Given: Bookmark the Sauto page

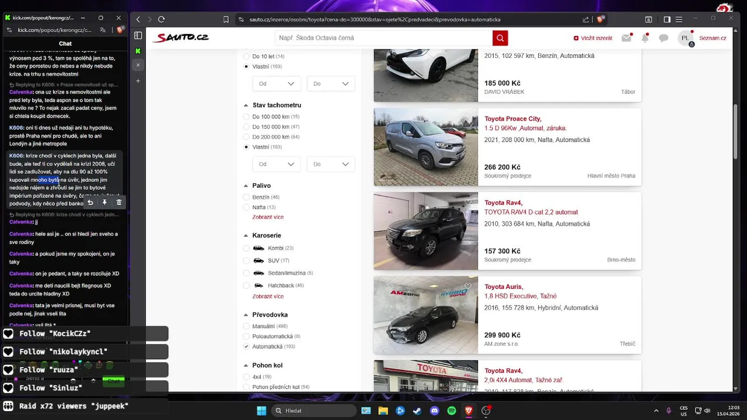Looking at the screenshot, I should tap(226, 19).
